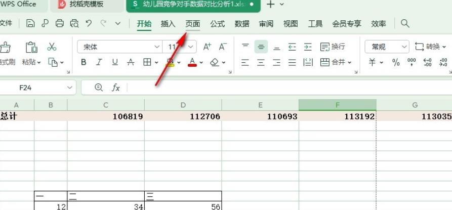Open the 公式 (Formulas) tab
Viewport: 452px width, 210px height.
coord(217,24)
